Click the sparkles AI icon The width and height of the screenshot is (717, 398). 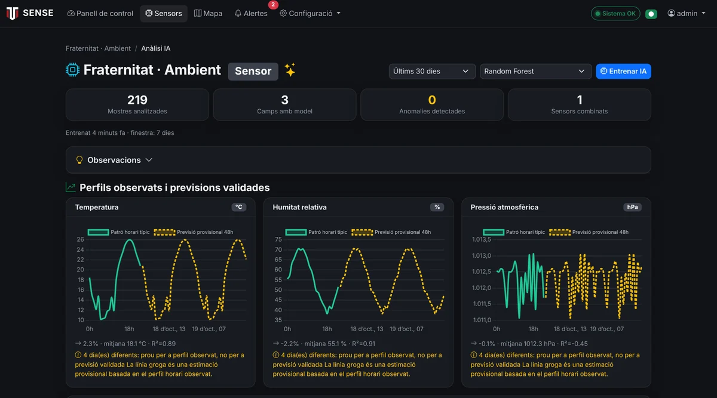click(290, 70)
